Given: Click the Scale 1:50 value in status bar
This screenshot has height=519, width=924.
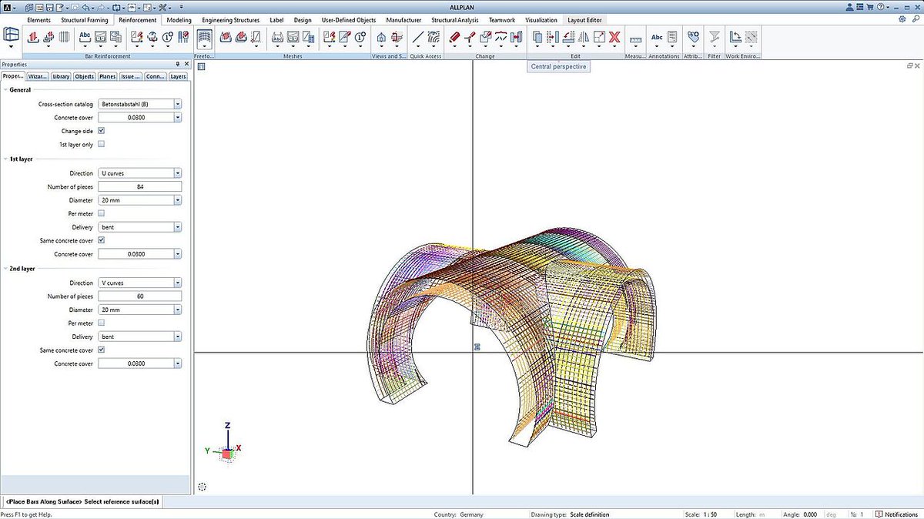Looking at the screenshot, I should coord(711,514).
